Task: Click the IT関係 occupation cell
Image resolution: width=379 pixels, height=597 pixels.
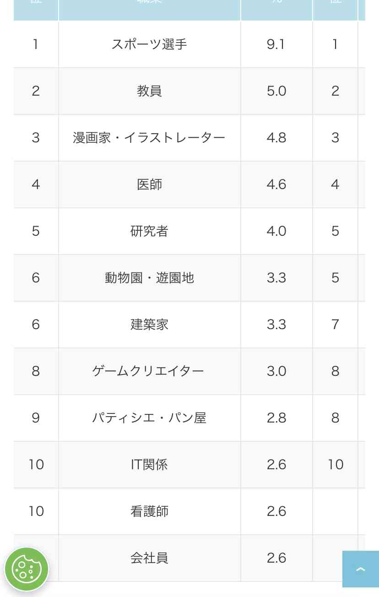Action: [x=149, y=465]
